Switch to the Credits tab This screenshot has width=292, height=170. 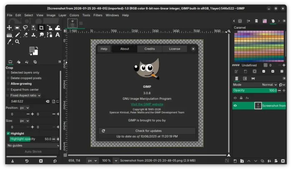[149, 49]
